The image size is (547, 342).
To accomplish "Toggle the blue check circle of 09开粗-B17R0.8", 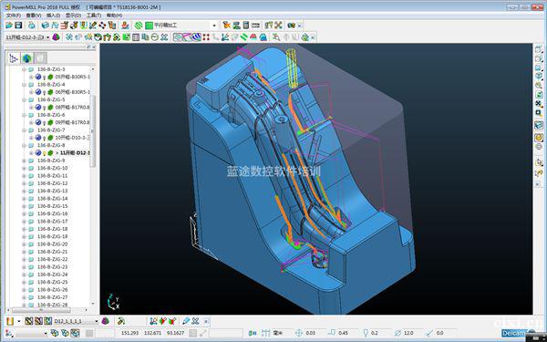I will tap(38, 122).
